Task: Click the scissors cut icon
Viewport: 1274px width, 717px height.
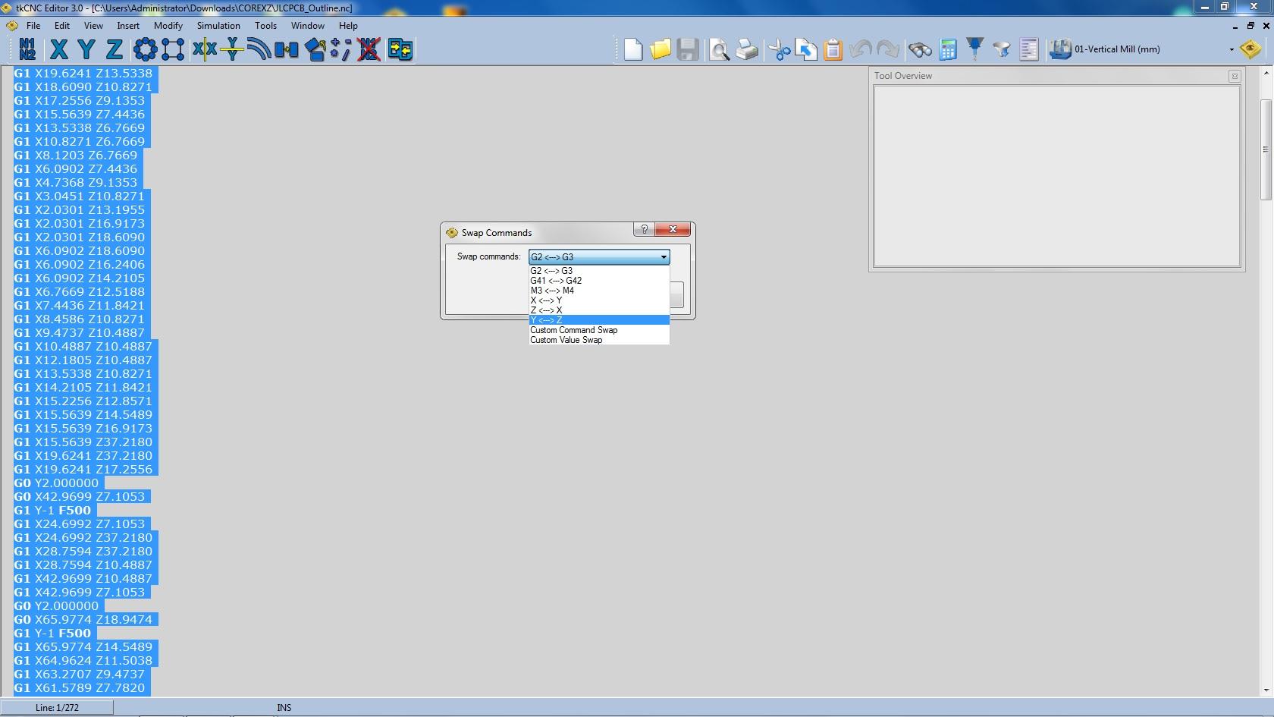Action: pos(778,50)
